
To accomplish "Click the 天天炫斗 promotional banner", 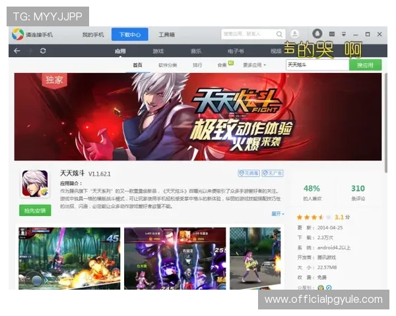I will click(198, 117).
